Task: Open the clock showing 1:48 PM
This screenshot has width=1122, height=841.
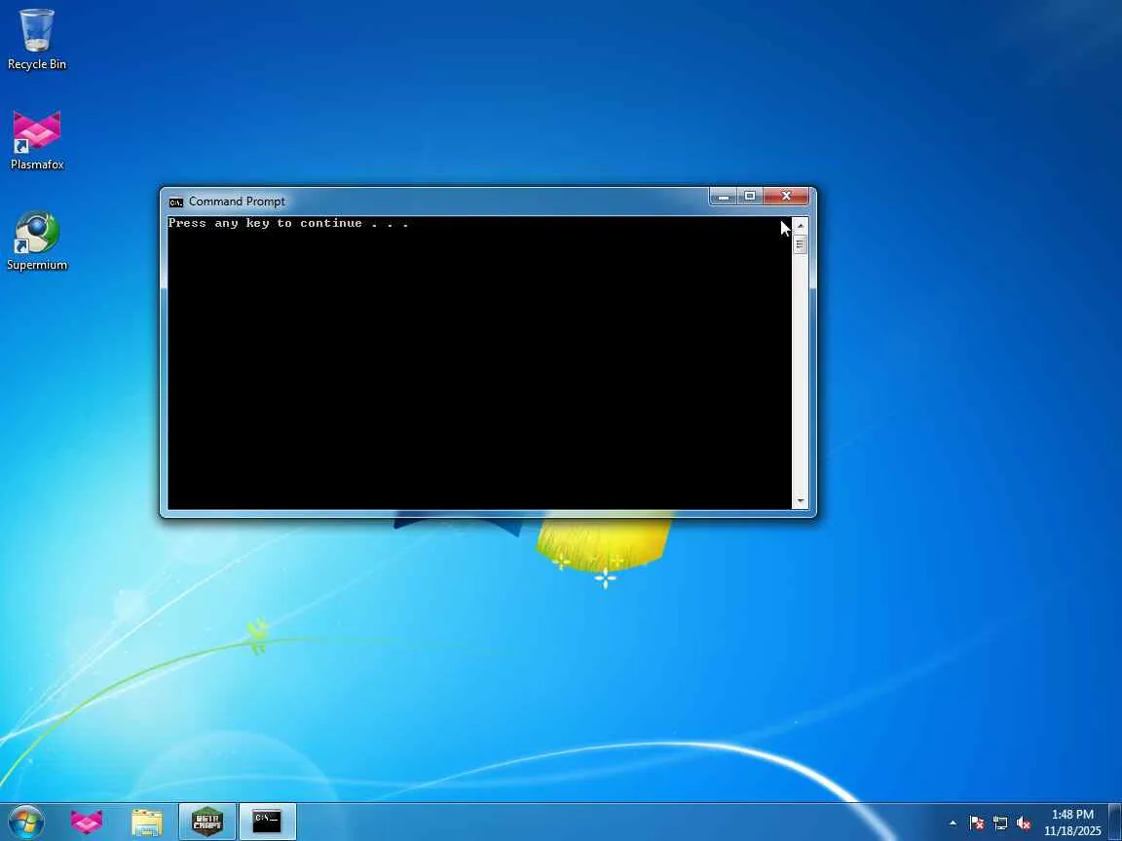Action: (x=1072, y=823)
